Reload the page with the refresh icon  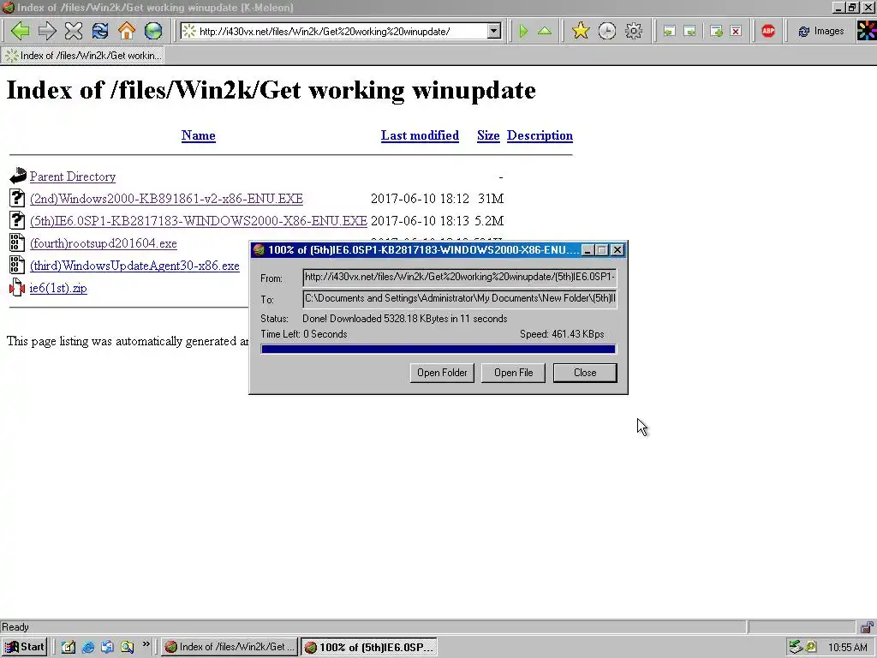click(100, 31)
